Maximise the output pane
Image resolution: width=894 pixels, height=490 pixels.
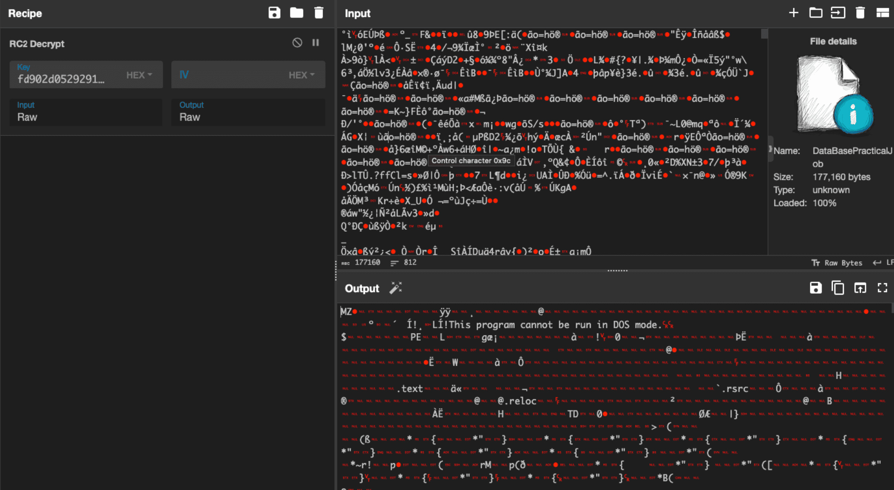[x=882, y=288]
